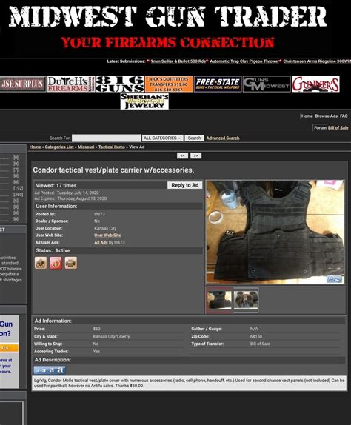View All Ads by ths73
351x425 pixels.
pyautogui.click(x=101, y=242)
